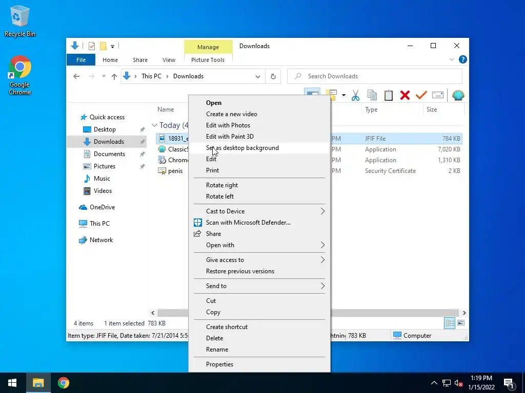
Task: Select Scan with Microsoft Defender
Action: 259,223
